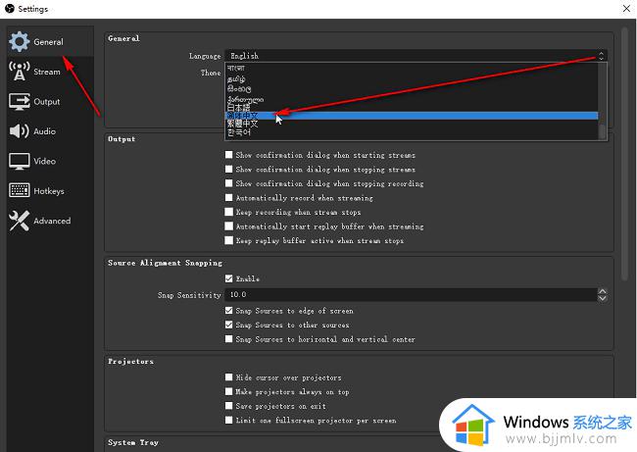Switch to the Hotkeys tab
Viewport: 637px width, 452px height.
(49, 191)
